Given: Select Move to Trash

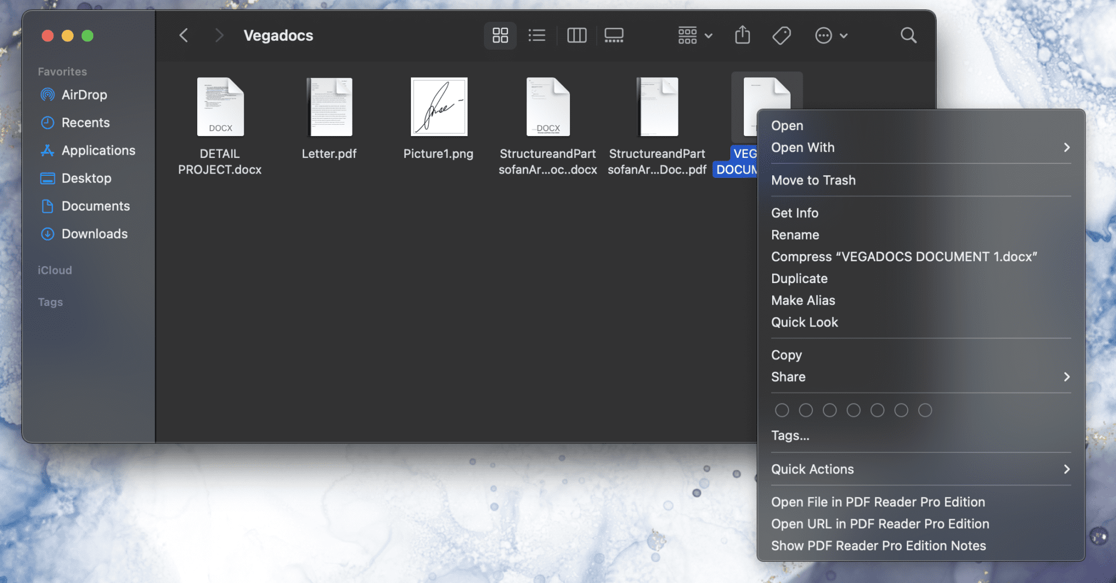Looking at the screenshot, I should click(x=813, y=180).
